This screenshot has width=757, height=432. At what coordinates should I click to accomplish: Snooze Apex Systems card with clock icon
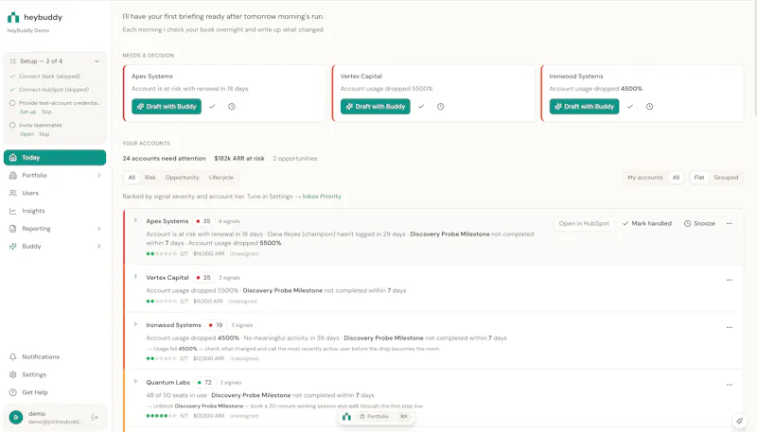click(x=232, y=107)
